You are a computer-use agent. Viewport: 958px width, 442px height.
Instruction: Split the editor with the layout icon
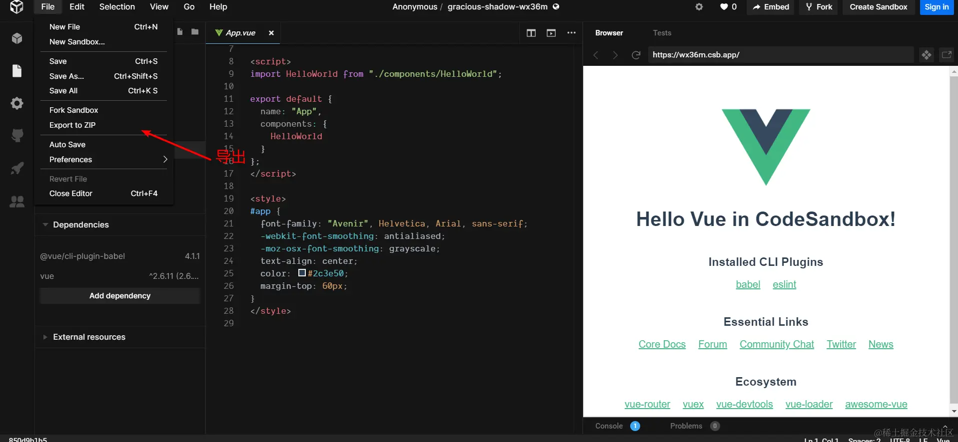[531, 33]
